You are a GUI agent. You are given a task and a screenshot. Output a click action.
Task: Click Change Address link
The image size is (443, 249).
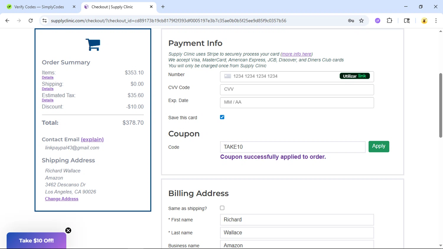[x=61, y=199]
